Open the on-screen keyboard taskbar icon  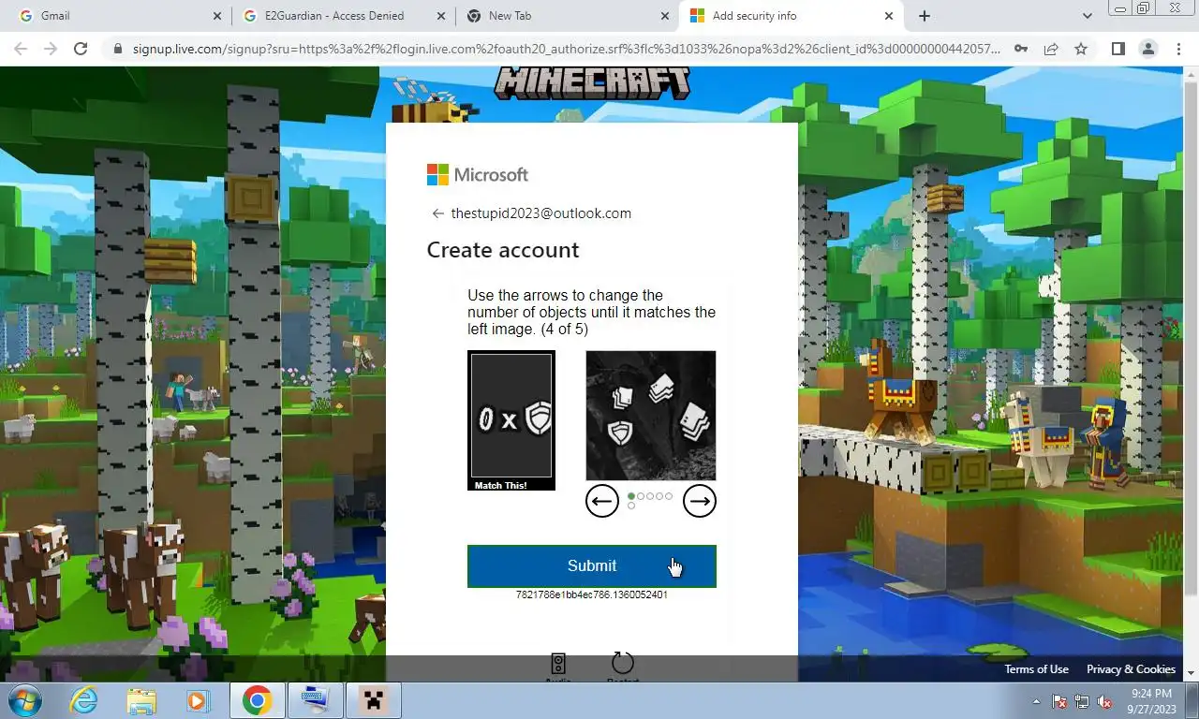coord(315,700)
